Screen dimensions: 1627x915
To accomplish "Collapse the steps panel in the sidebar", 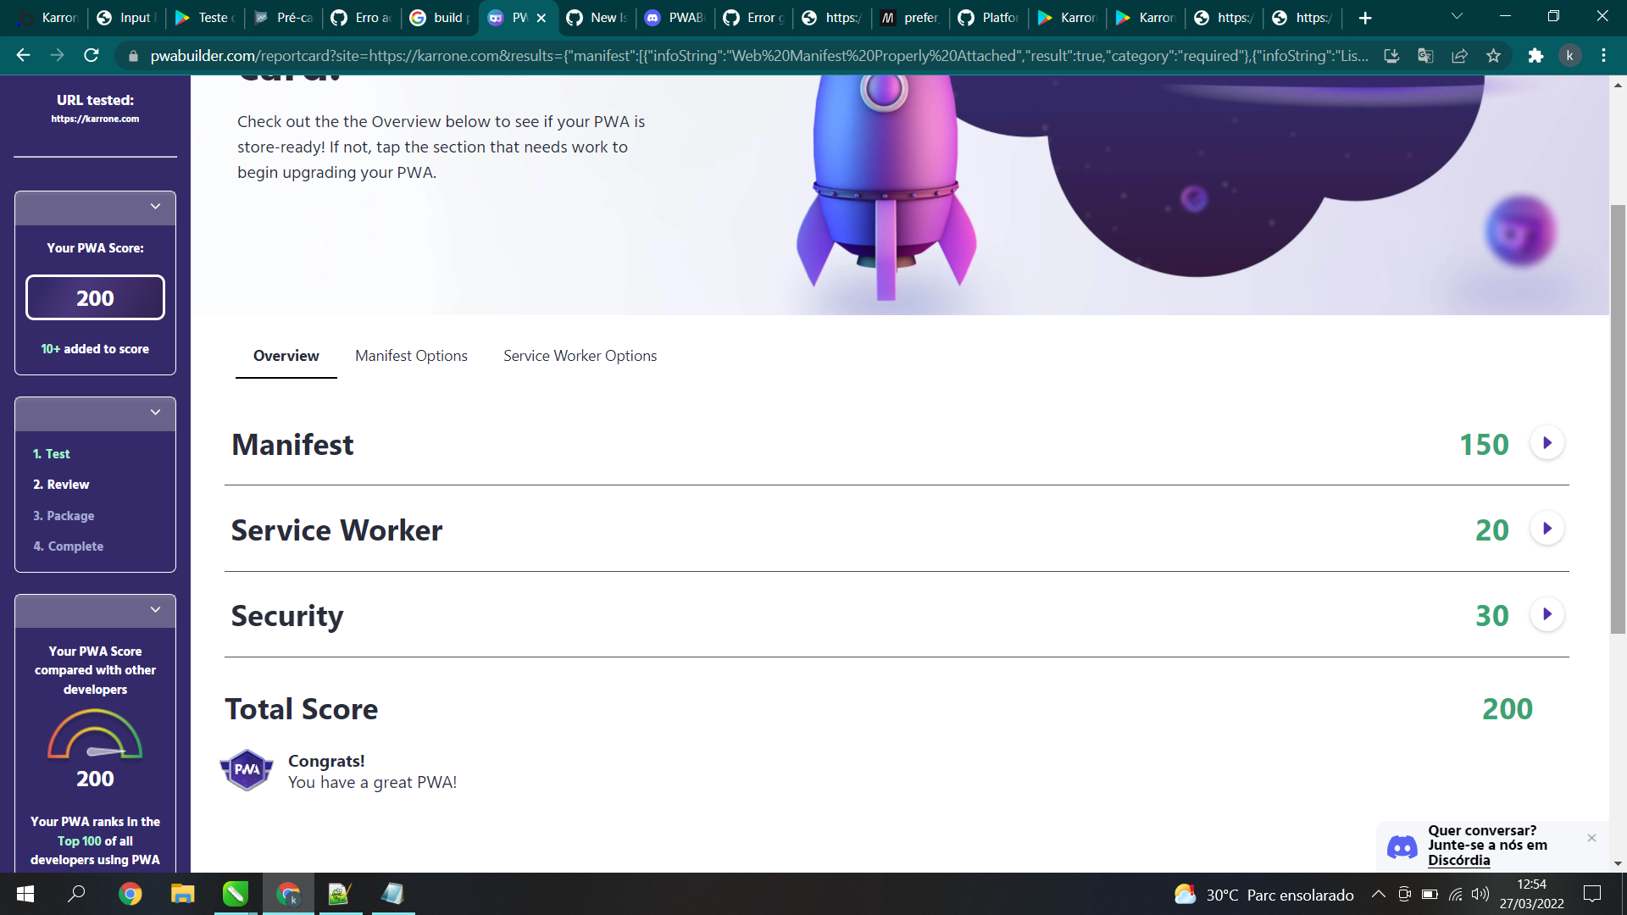I will 155,413.
